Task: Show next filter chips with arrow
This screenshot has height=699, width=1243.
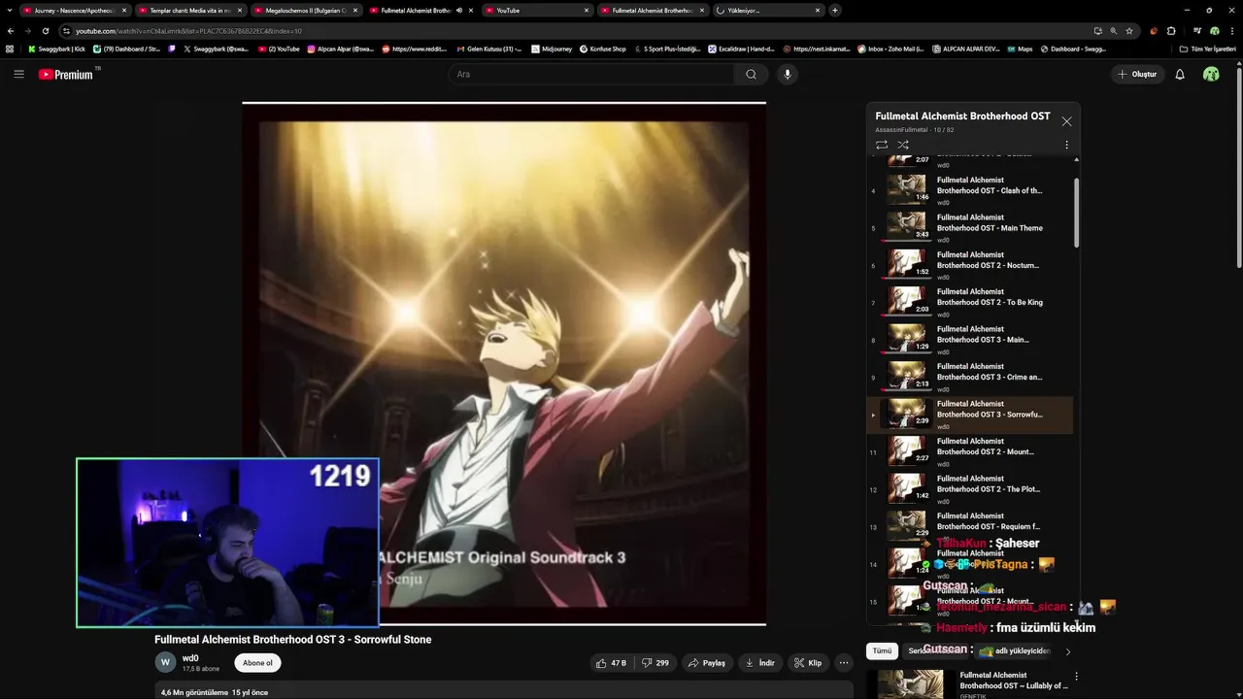Action: (1068, 651)
